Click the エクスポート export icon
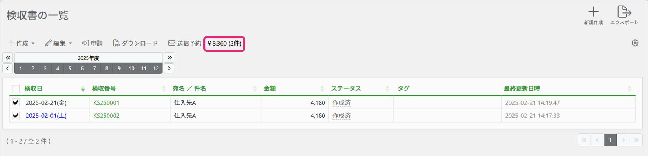 pos(624,12)
